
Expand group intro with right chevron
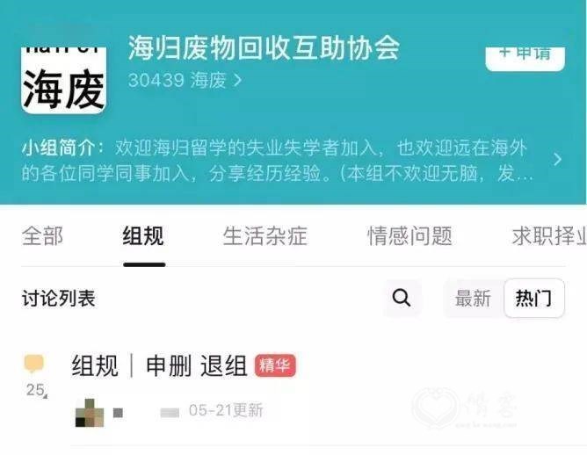pos(557,159)
